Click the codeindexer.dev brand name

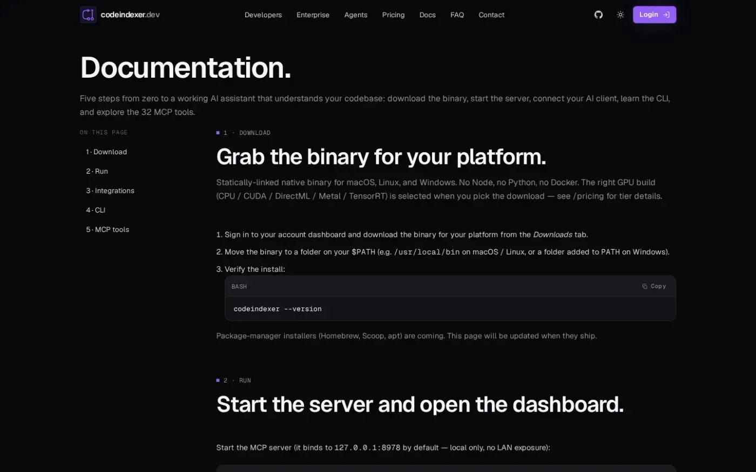point(130,15)
